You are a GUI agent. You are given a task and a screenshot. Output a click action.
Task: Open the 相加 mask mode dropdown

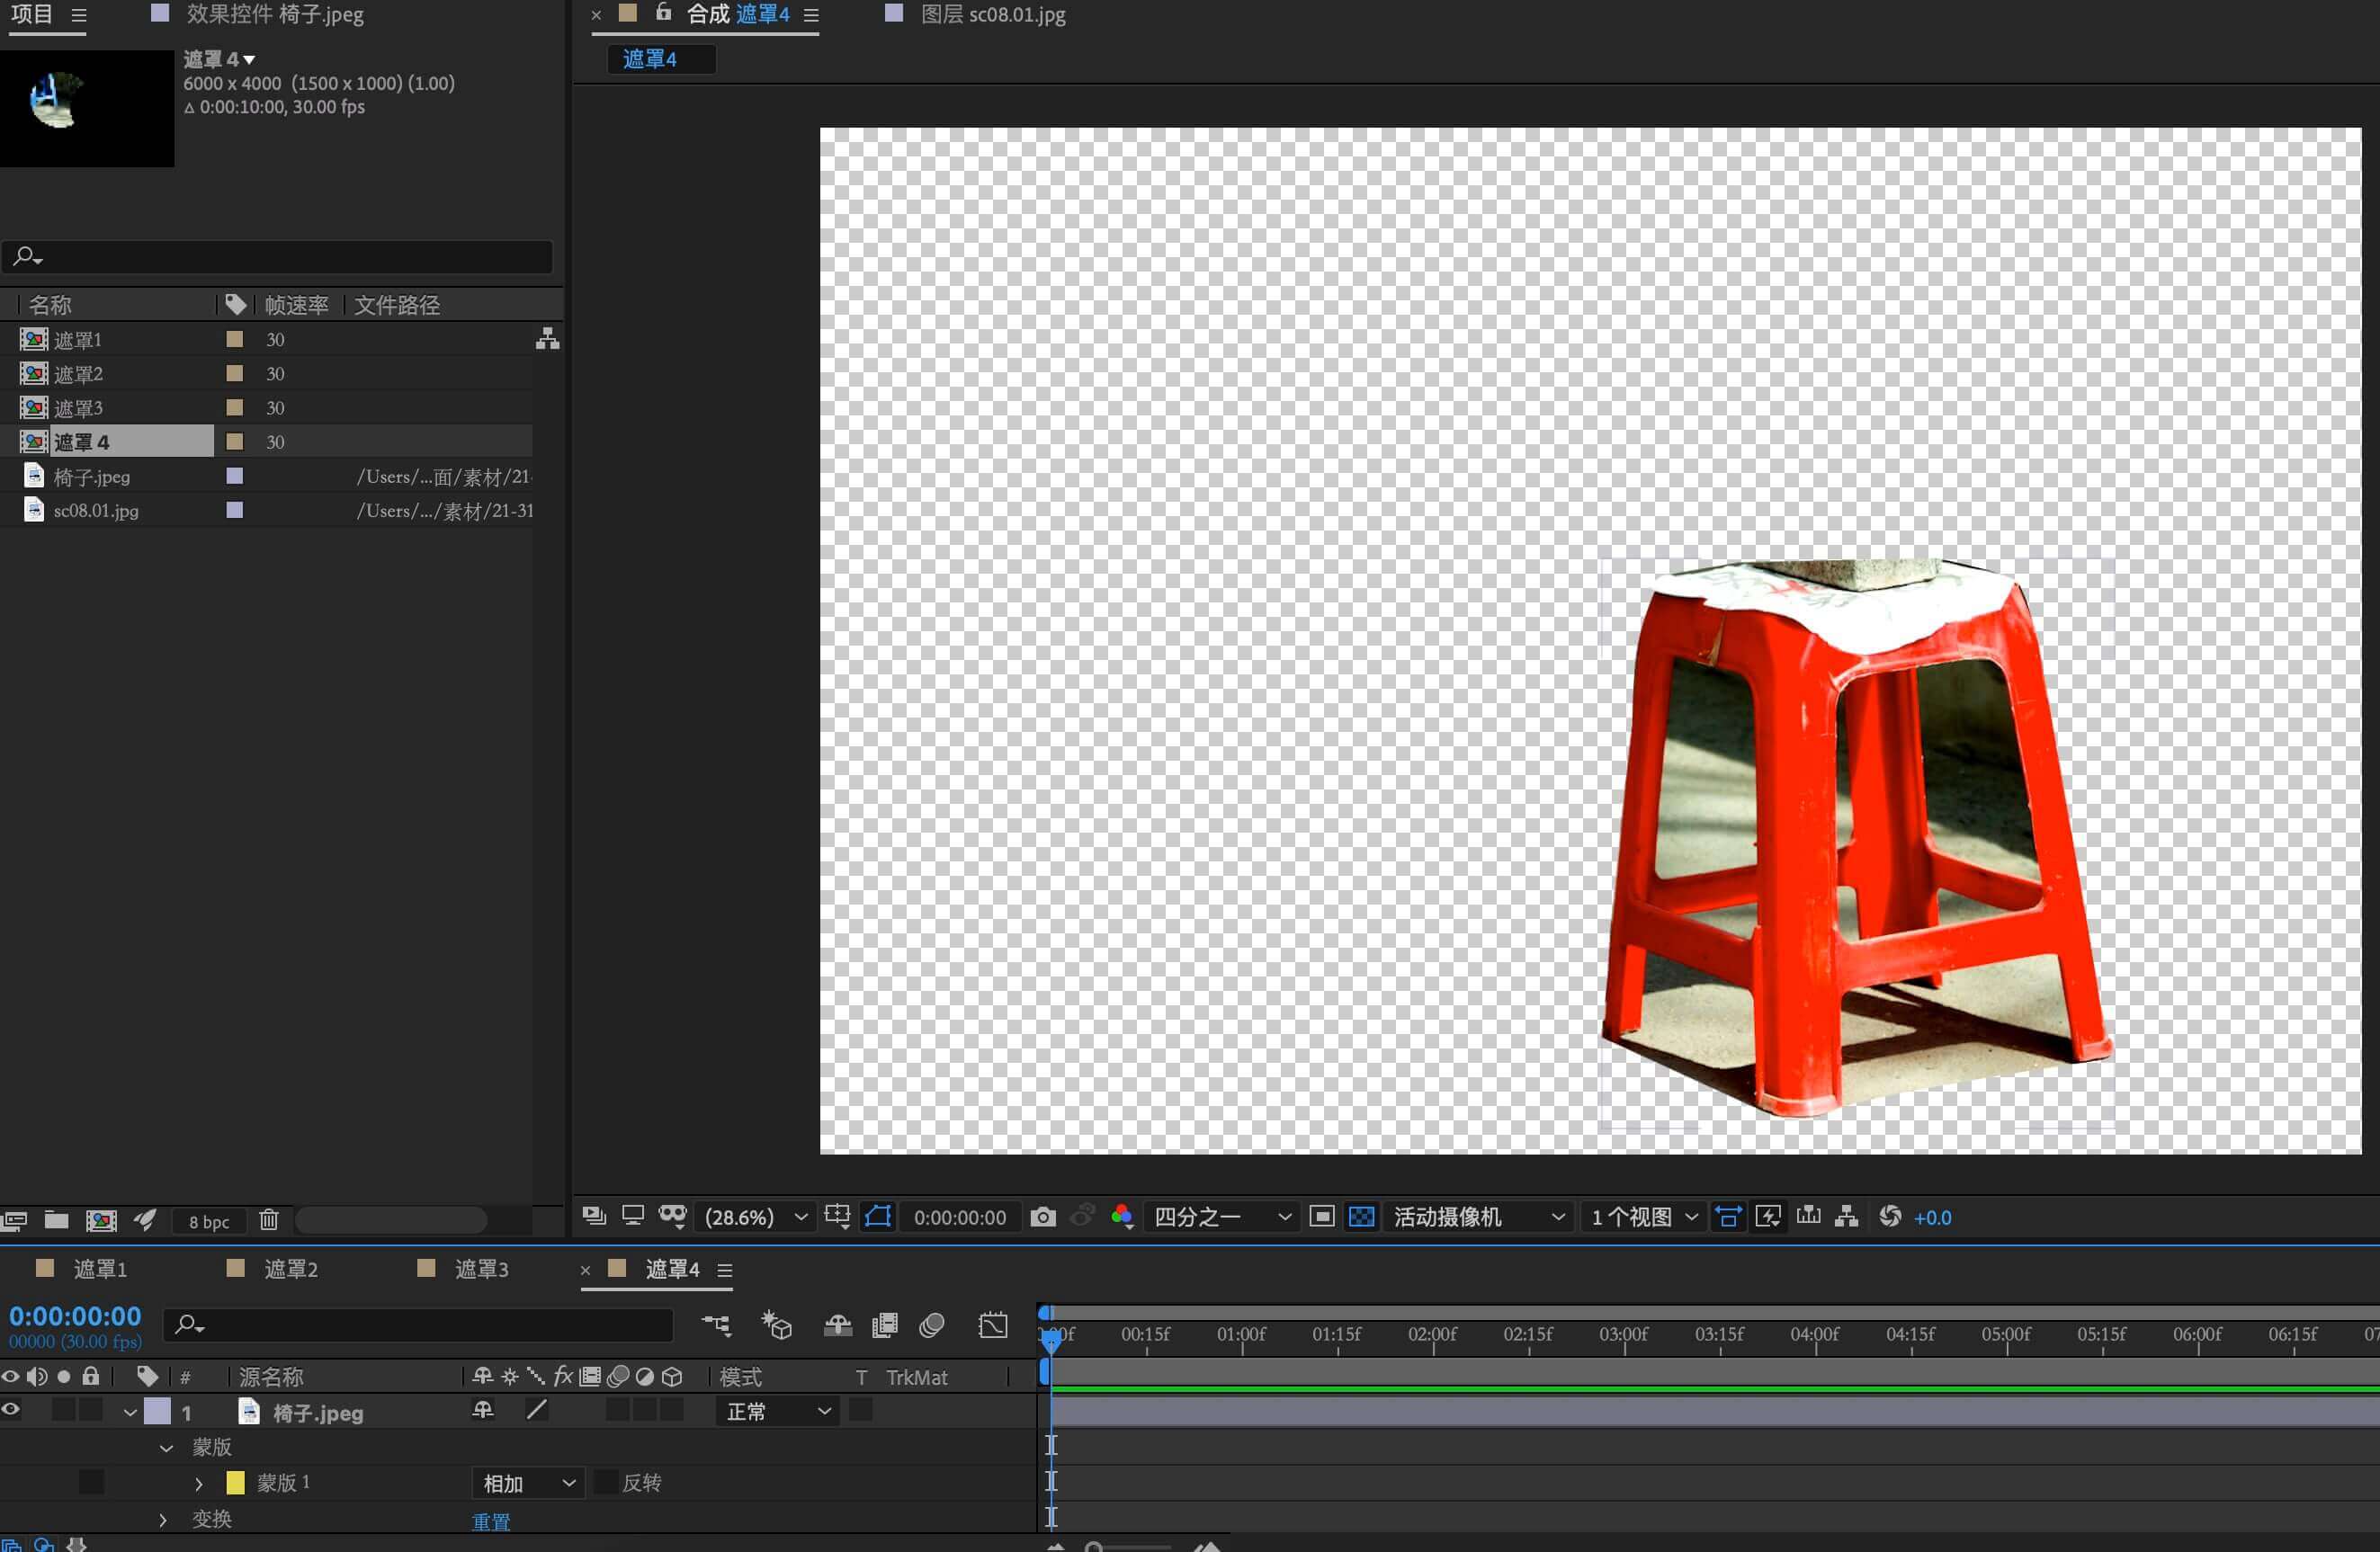click(527, 1482)
